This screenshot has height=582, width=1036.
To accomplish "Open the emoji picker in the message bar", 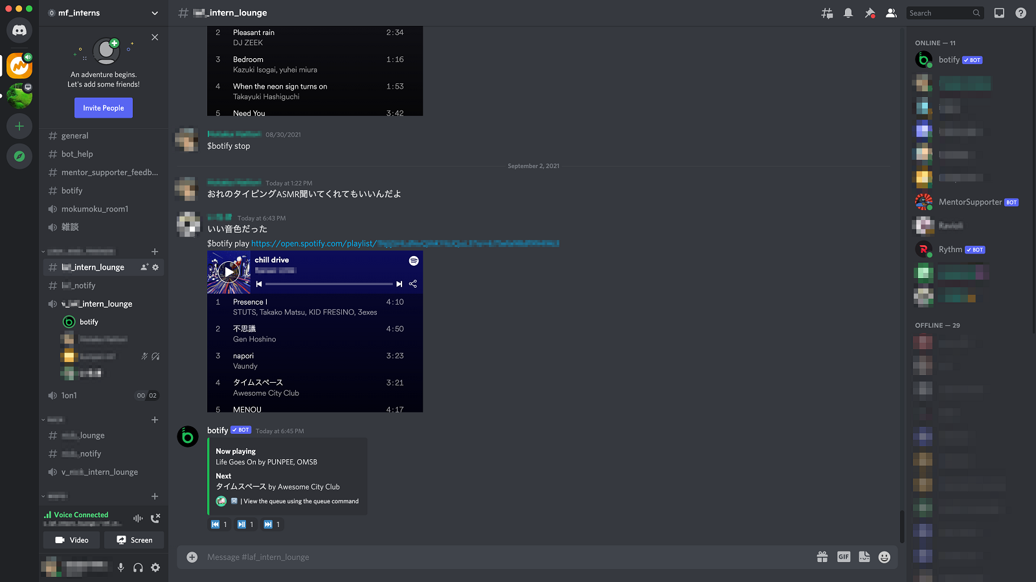I will [x=884, y=557].
